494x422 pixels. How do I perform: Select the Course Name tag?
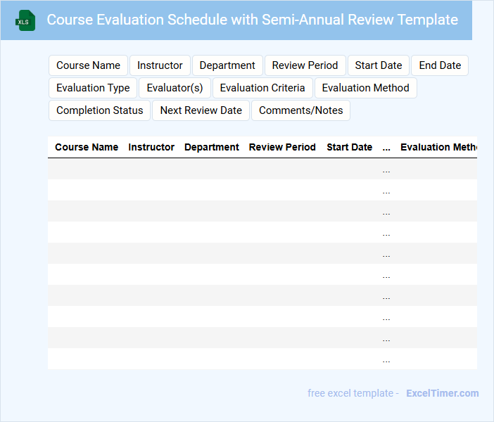point(88,65)
